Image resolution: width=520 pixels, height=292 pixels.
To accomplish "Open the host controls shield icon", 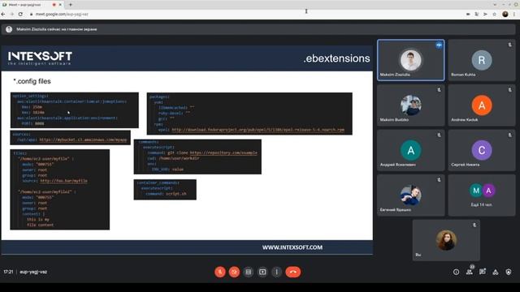I will (509, 273).
